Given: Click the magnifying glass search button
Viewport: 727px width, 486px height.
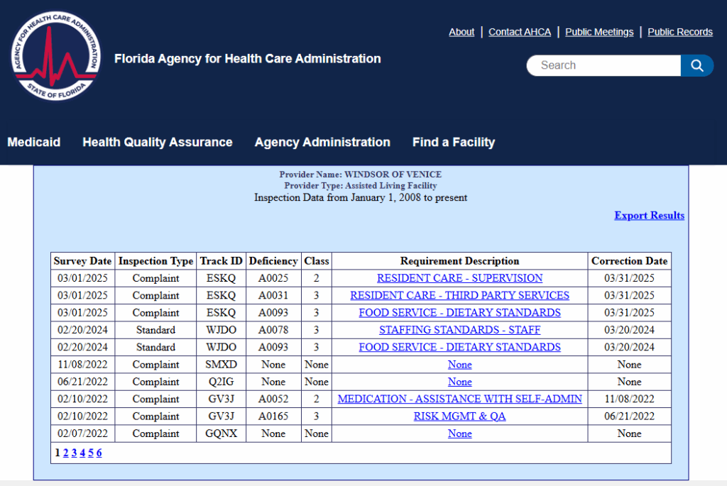Looking at the screenshot, I should click(x=696, y=66).
